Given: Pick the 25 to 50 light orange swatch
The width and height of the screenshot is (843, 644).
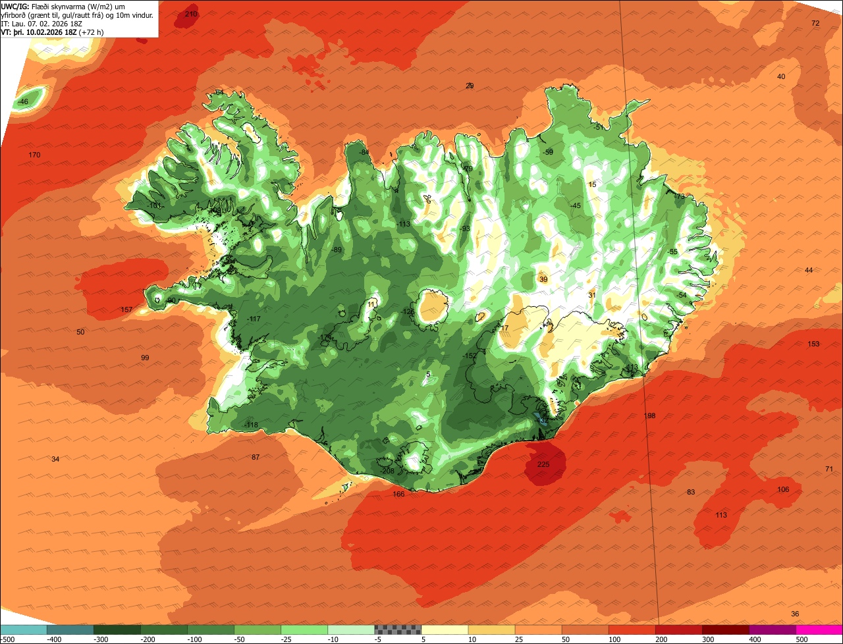Looking at the screenshot, I should pos(538,630).
